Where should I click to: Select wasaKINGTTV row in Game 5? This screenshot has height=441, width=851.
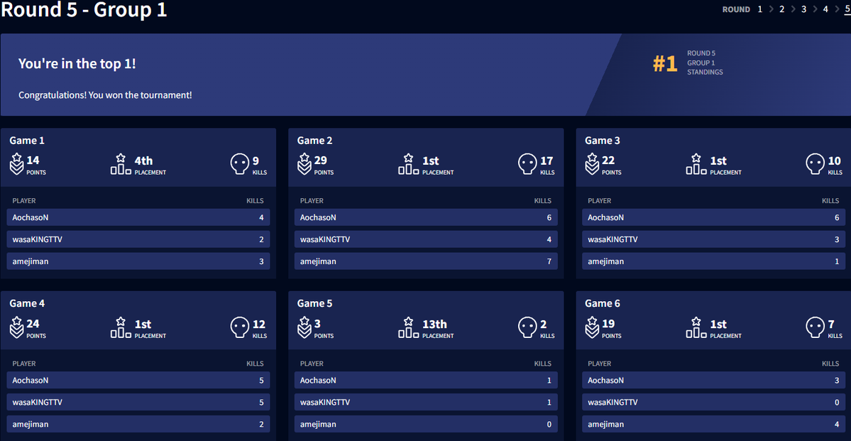[426, 403]
